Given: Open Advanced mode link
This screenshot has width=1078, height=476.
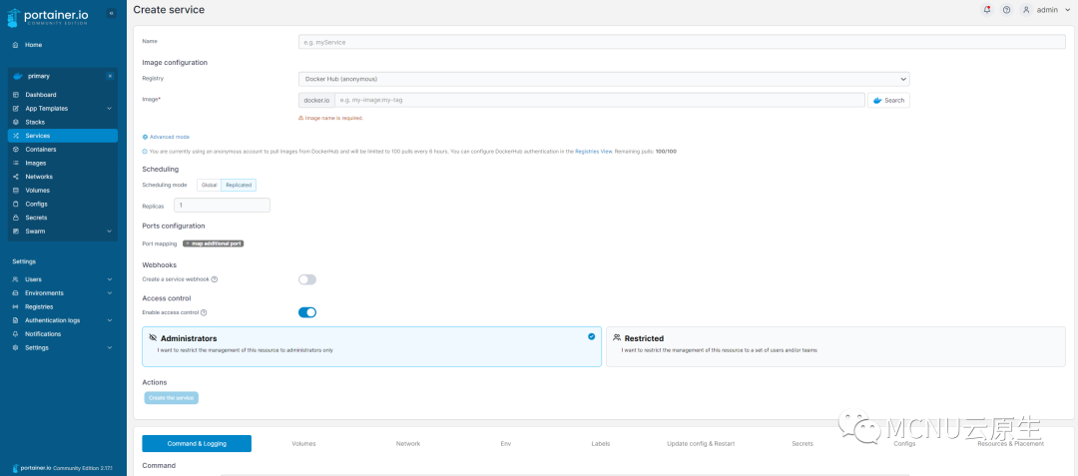Looking at the screenshot, I should click(x=166, y=137).
